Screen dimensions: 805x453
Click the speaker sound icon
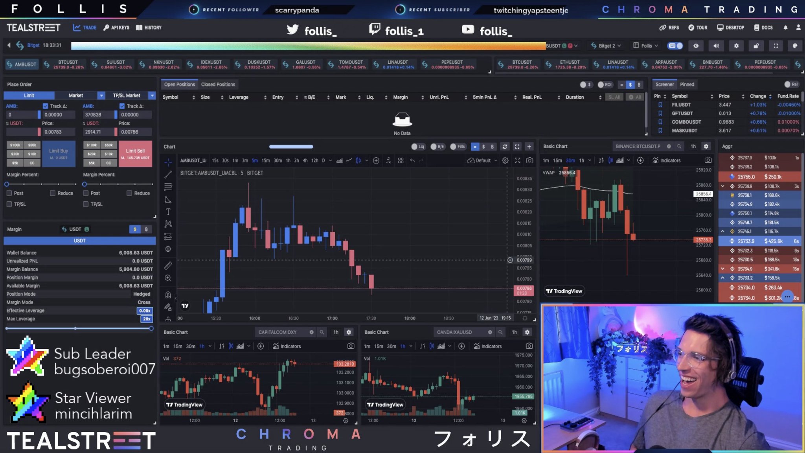click(x=716, y=46)
